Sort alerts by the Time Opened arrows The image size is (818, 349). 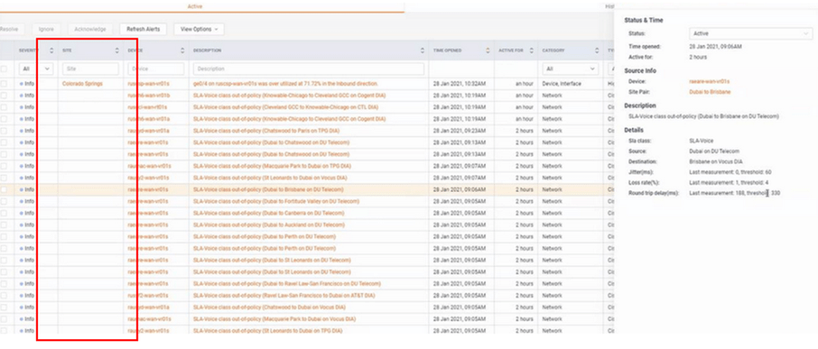[x=488, y=51]
